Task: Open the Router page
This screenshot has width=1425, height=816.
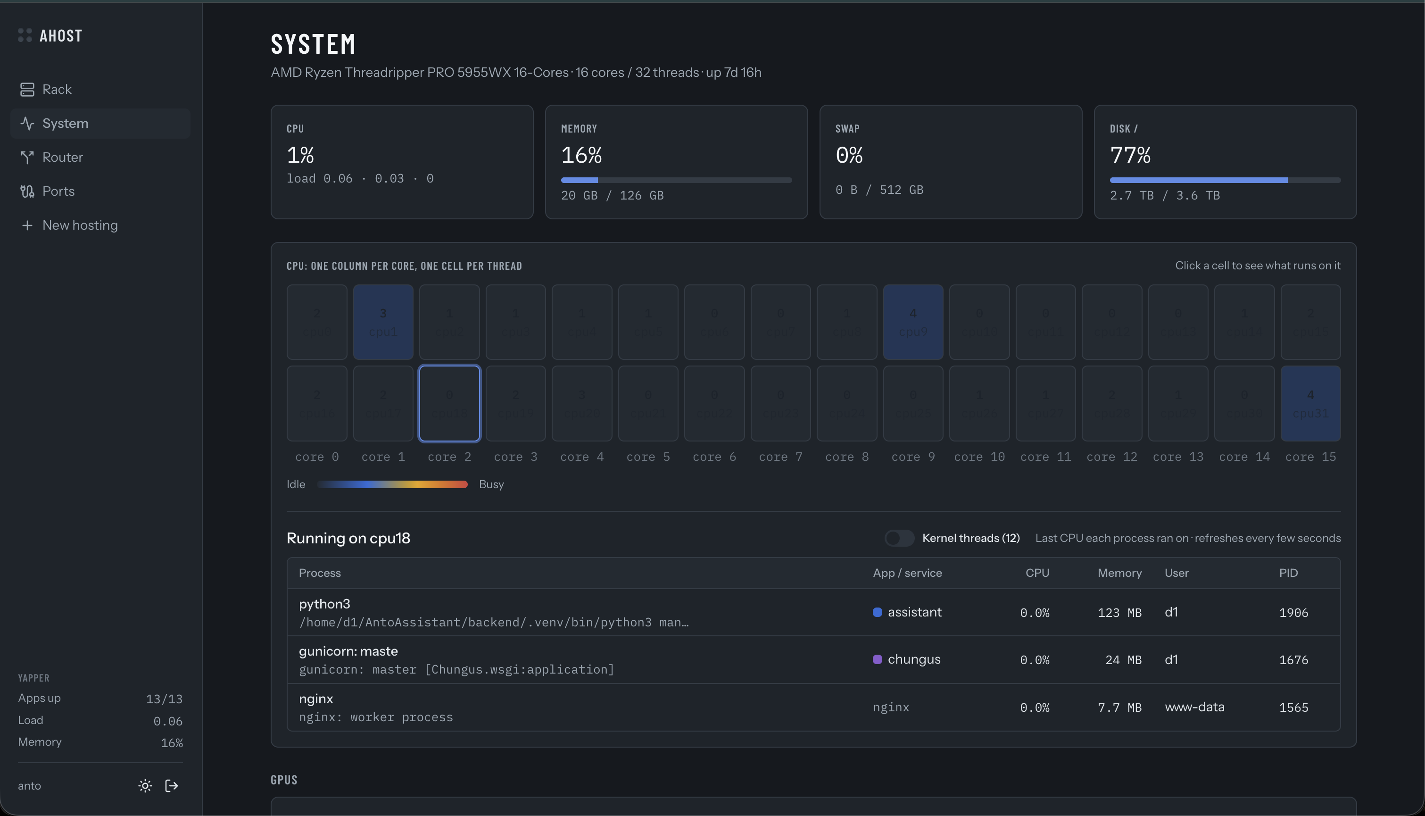Action: [100, 158]
